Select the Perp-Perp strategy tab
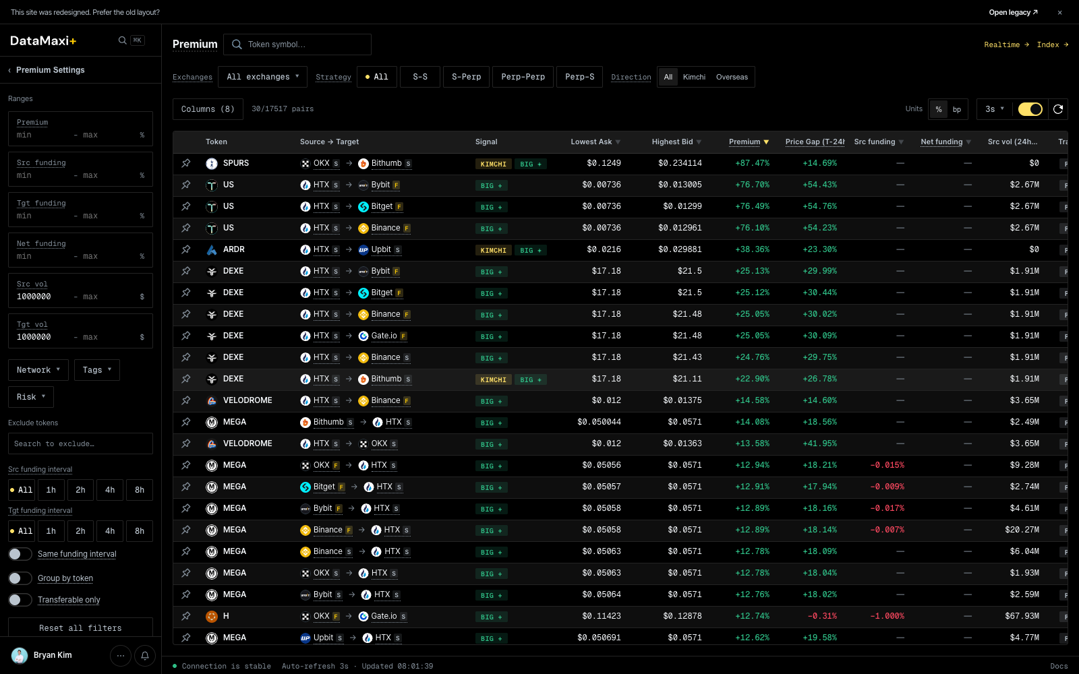The height and width of the screenshot is (674, 1079). [523, 77]
